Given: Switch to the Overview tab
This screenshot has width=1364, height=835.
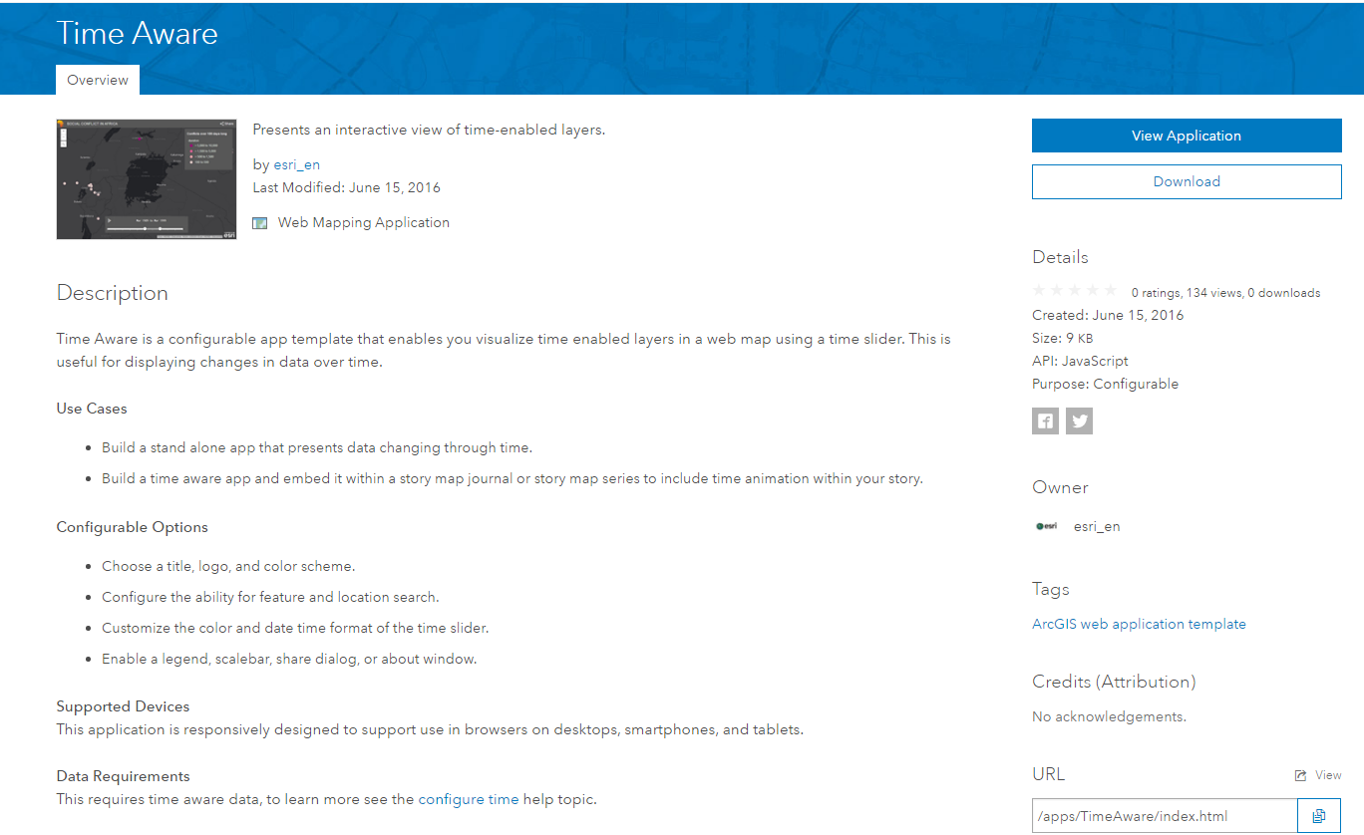Looking at the screenshot, I should point(98,80).
